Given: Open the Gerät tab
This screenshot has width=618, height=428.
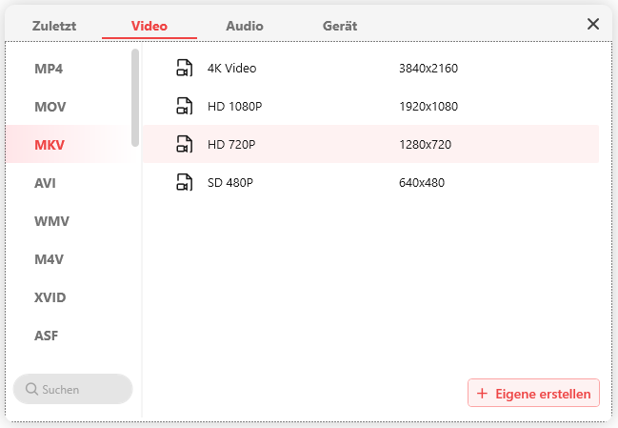Looking at the screenshot, I should (340, 26).
